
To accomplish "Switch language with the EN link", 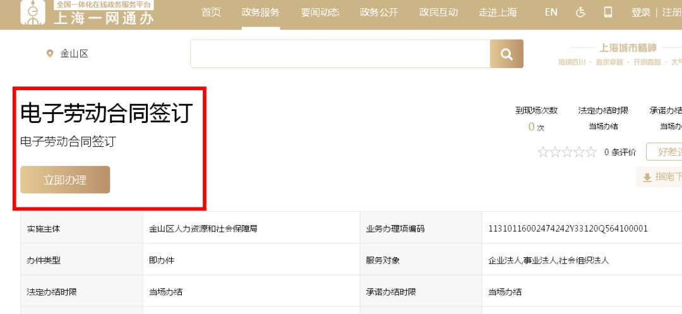I will pyautogui.click(x=551, y=12).
